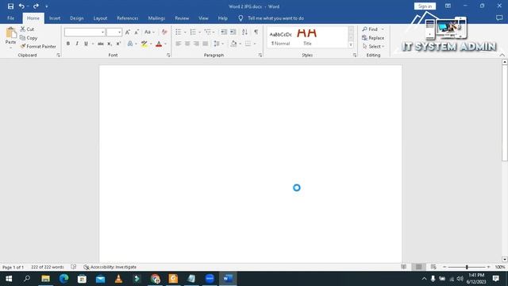Launch the Font dialog box
This screenshot has height=286, width=508.
tap(168, 56)
